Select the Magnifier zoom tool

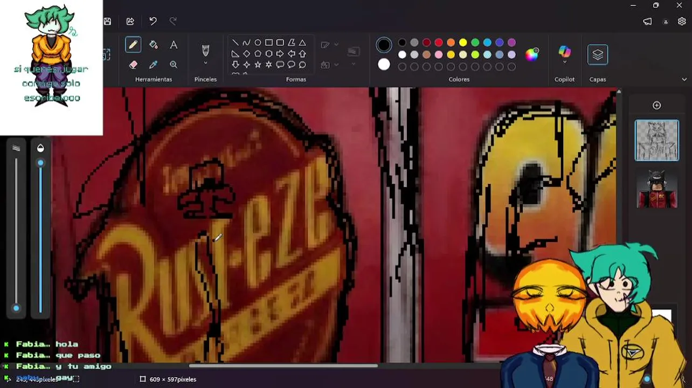[x=174, y=65]
